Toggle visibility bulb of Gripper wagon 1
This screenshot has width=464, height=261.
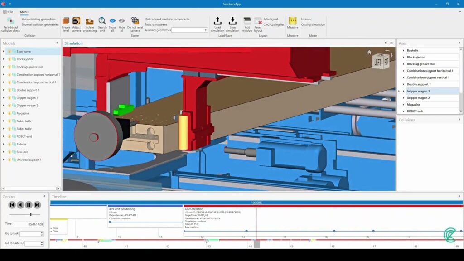click(x=10, y=98)
